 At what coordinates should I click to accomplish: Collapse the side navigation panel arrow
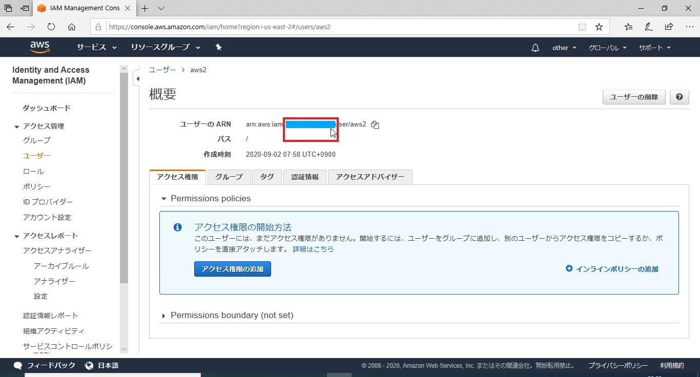(137, 79)
